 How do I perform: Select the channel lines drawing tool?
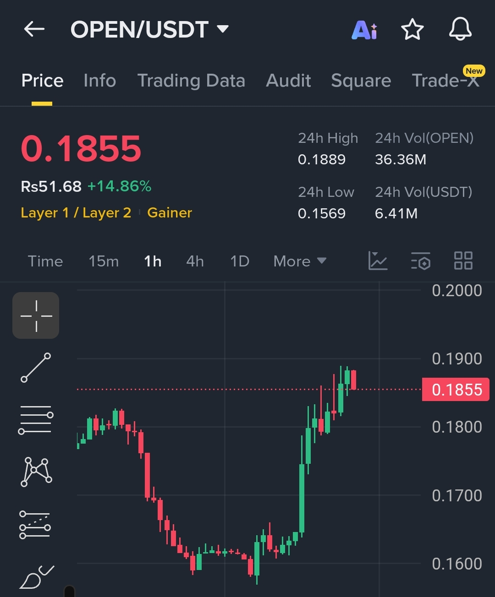[x=35, y=525]
